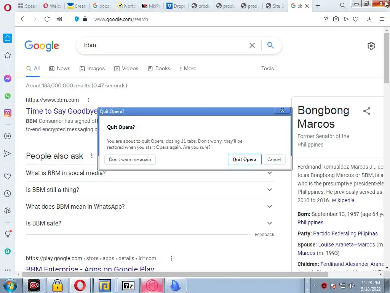Open the downloads icon
Image resolution: width=390 pixels, height=293 pixels.
pos(369,19)
